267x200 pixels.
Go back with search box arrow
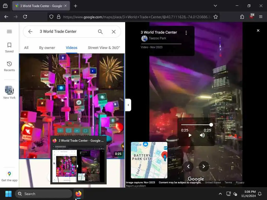[30, 32]
